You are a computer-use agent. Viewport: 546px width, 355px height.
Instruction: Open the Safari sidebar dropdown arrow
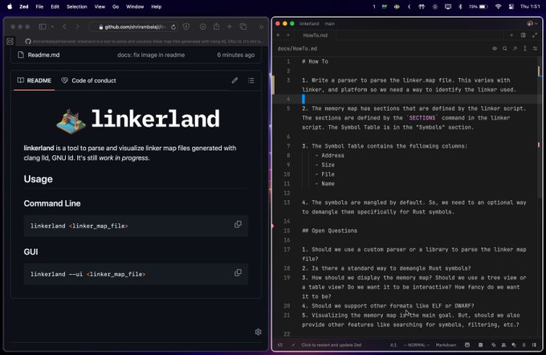point(52,27)
